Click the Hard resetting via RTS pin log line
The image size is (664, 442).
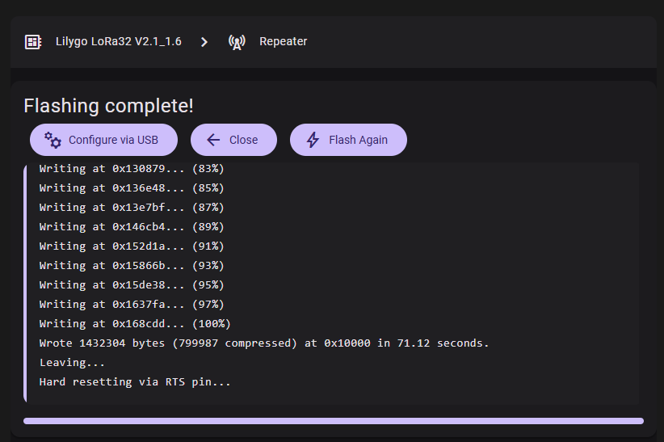coord(135,382)
